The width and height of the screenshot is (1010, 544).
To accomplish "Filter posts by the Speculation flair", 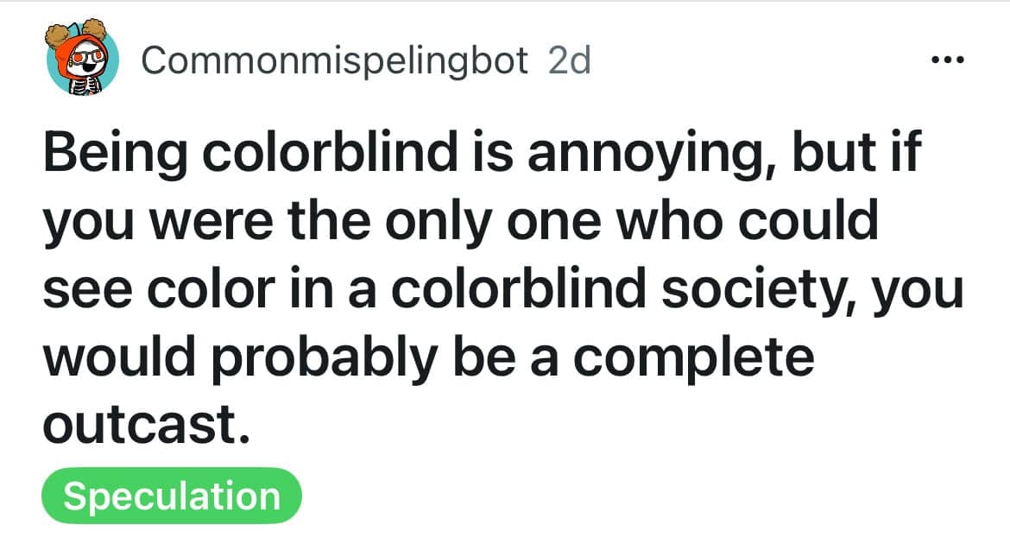I will (x=171, y=497).
